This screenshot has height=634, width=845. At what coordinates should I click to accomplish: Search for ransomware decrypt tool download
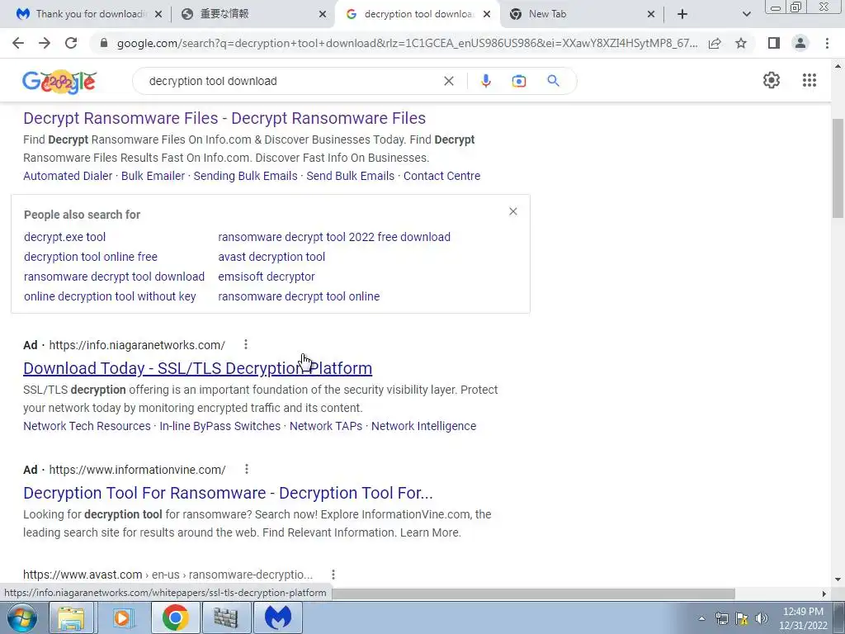tap(114, 277)
